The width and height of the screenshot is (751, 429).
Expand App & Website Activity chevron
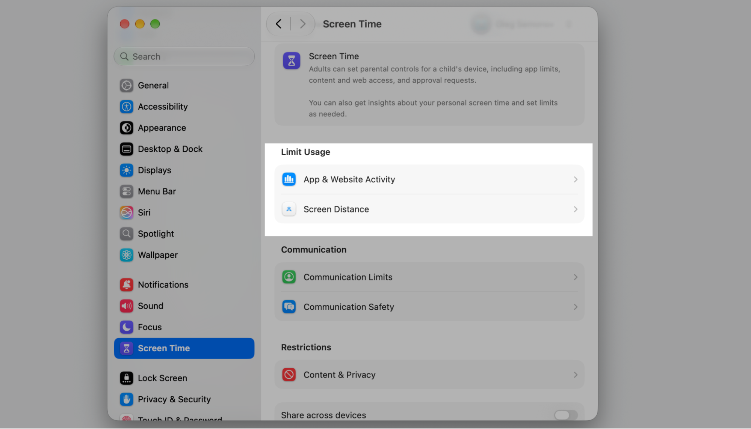click(x=575, y=179)
